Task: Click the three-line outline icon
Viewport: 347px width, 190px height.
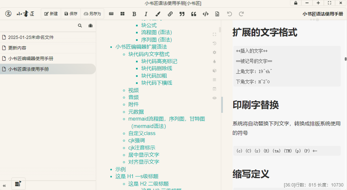Action: (x=214, y=80)
